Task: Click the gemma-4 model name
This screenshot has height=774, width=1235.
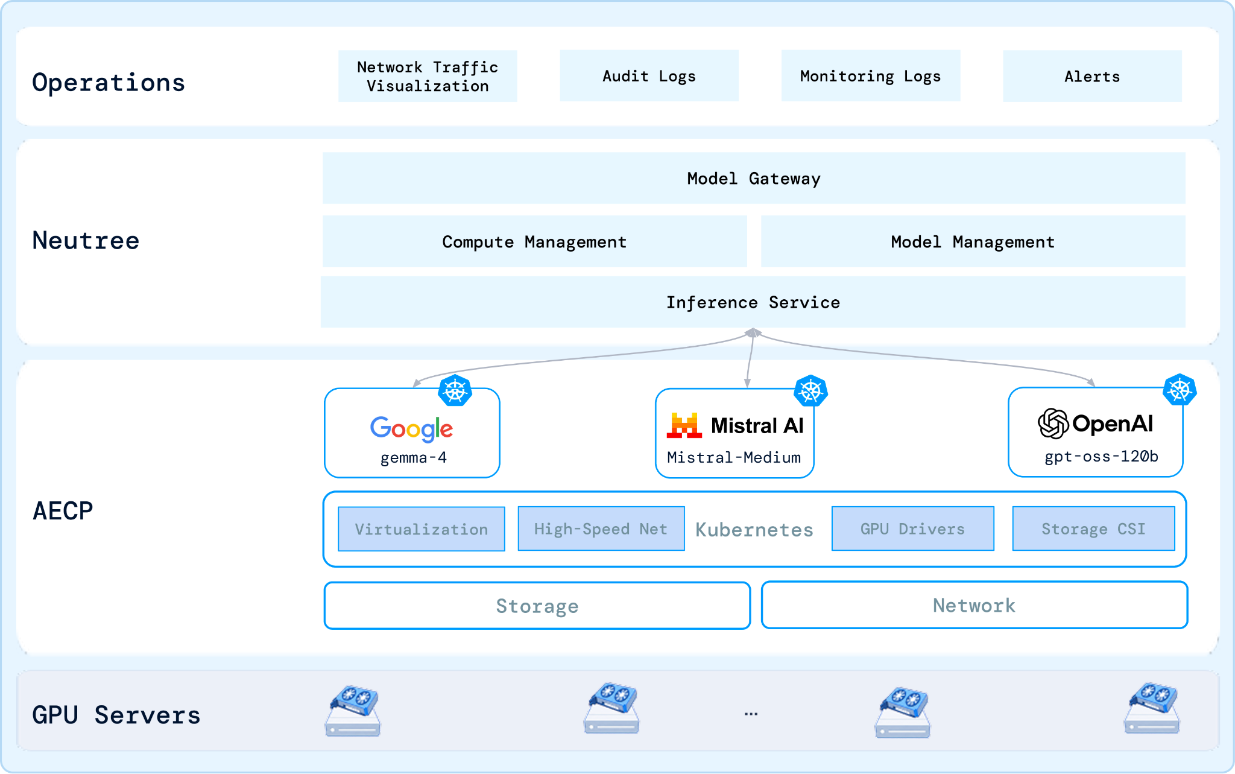Action: (414, 458)
